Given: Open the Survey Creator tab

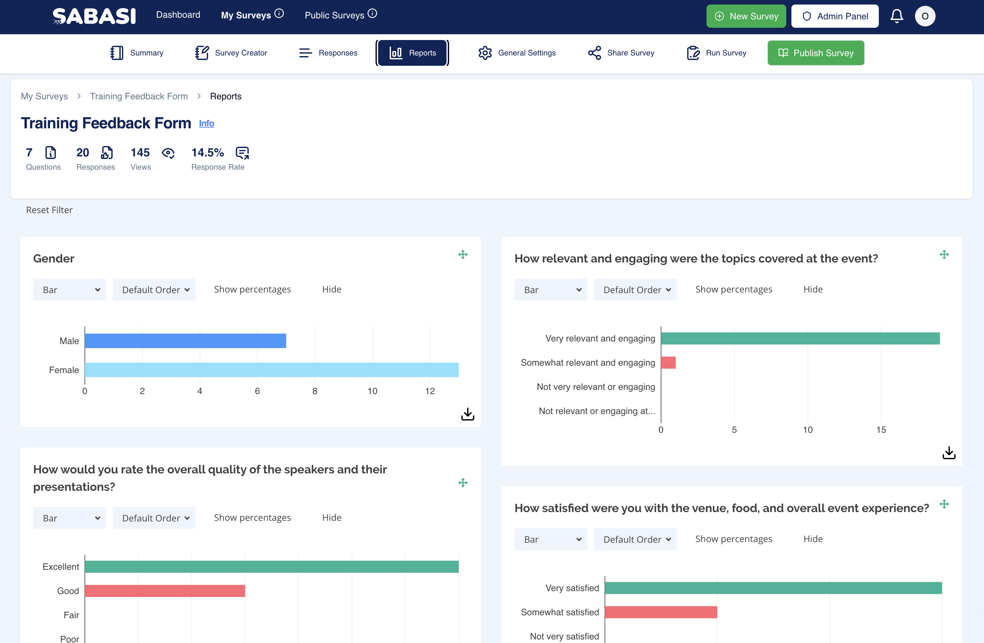Looking at the screenshot, I should [231, 53].
